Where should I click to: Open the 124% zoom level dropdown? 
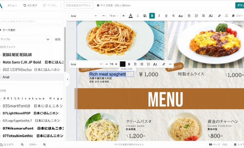pos(33,145)
